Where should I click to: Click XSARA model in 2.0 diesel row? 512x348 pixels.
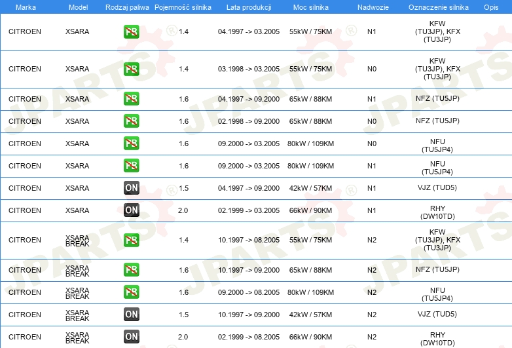[x=77, y=210]
